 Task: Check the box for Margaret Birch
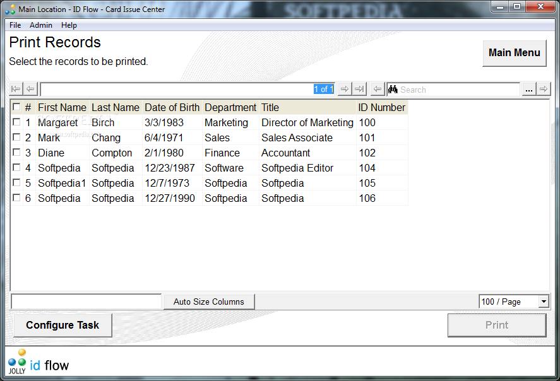[x=16, y=122]
